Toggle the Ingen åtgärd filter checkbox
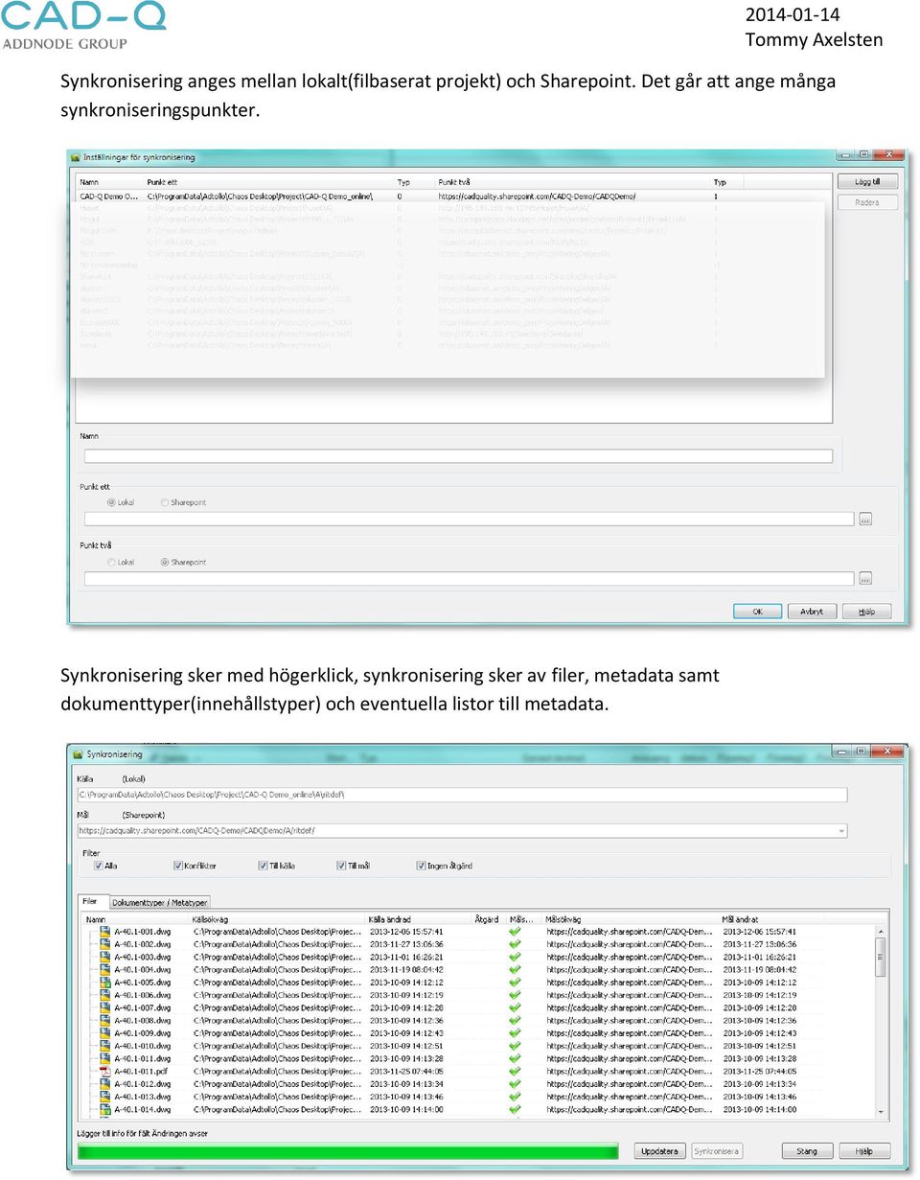 (421, 866)
